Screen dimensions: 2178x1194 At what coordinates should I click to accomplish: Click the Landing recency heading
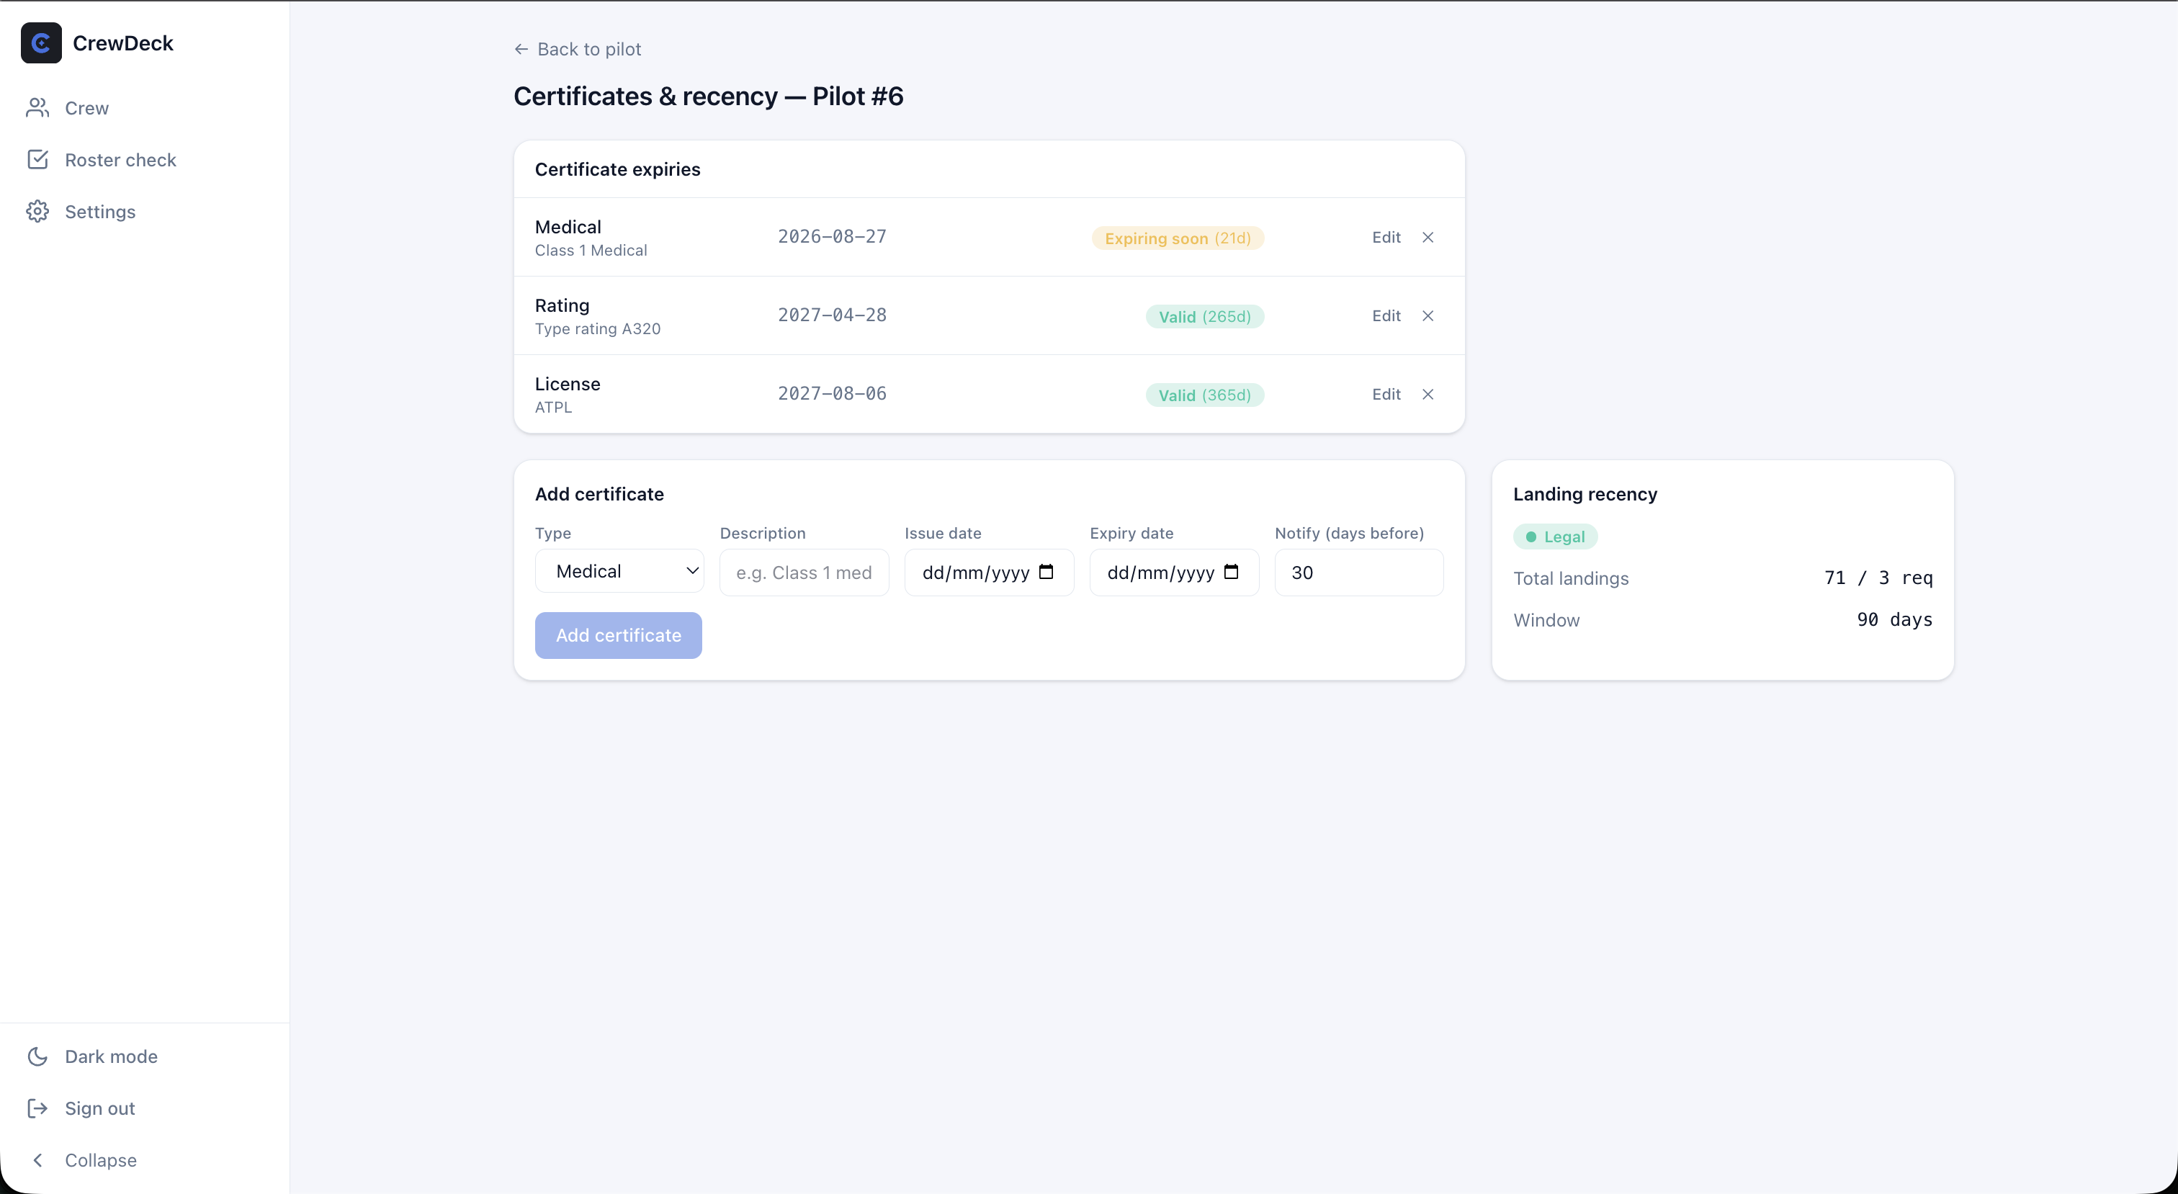pos(1585,494)
